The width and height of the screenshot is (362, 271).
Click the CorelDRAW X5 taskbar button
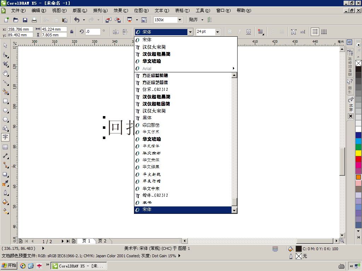79,266
